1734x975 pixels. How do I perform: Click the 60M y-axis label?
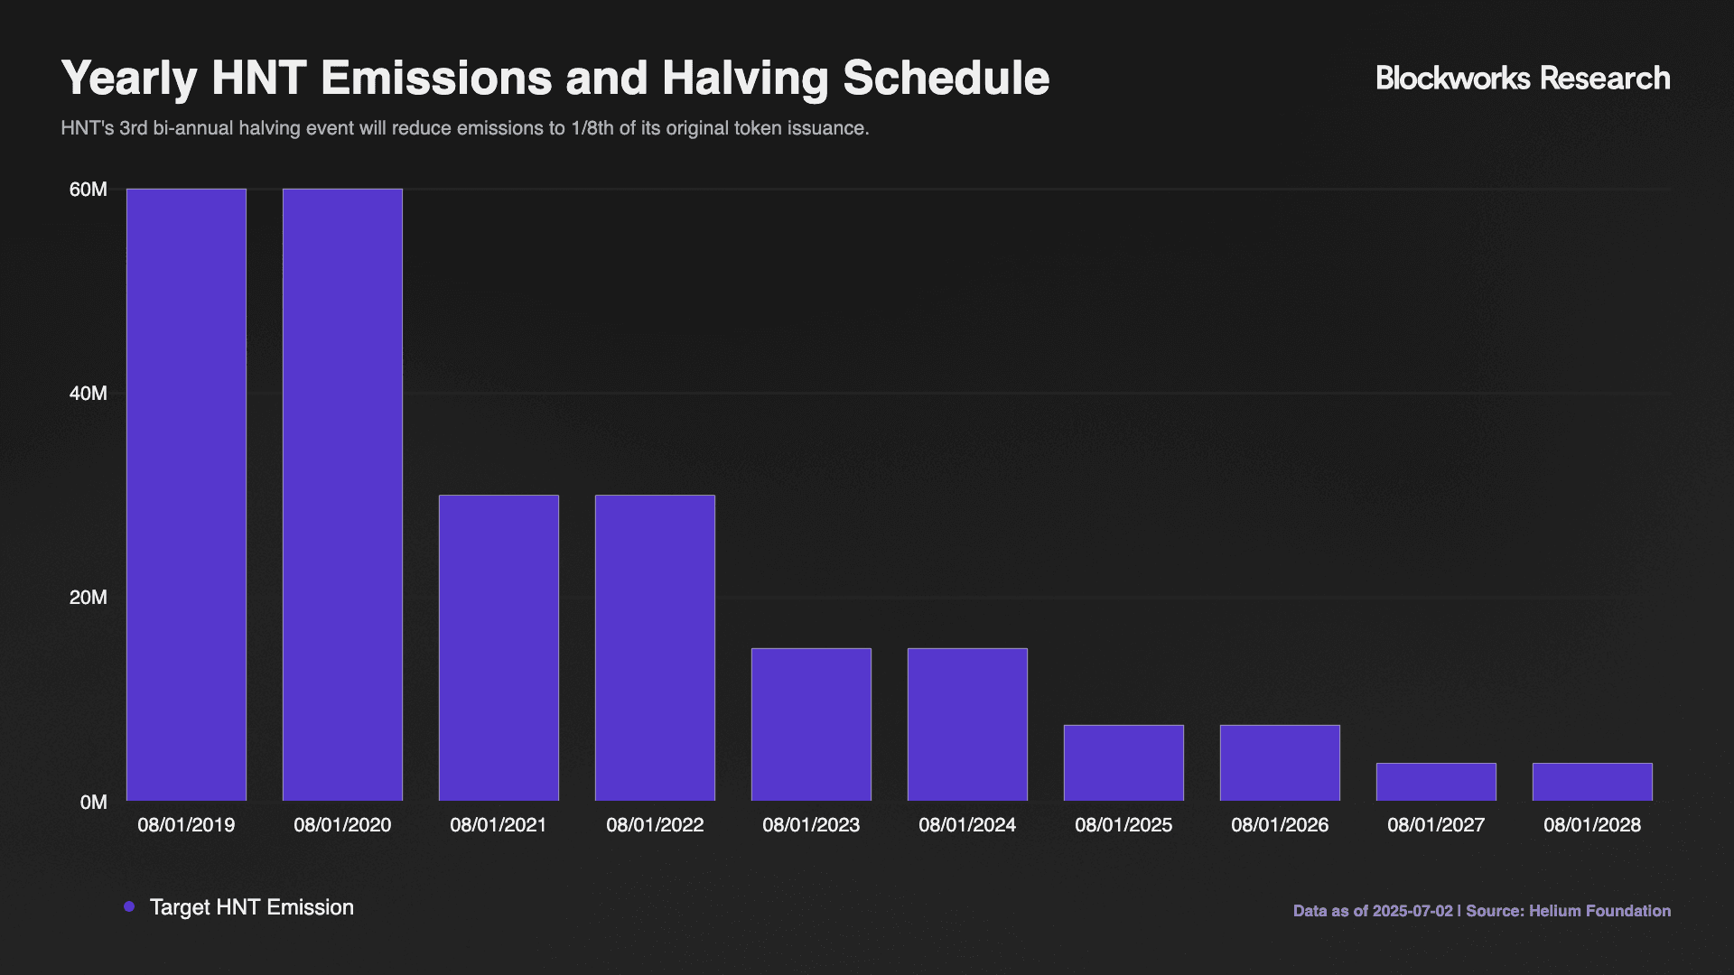point(89,190)
